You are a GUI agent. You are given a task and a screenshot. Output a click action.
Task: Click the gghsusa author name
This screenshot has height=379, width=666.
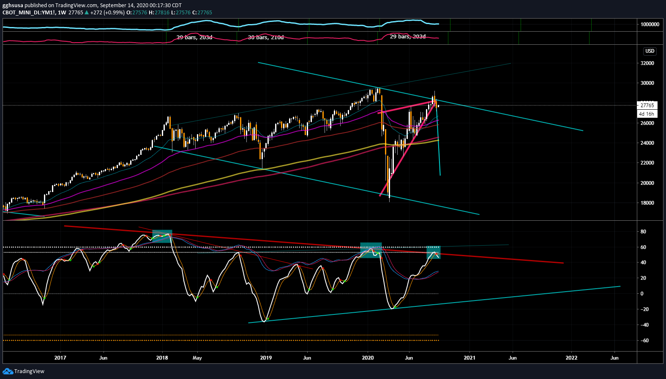pos(13,5)
